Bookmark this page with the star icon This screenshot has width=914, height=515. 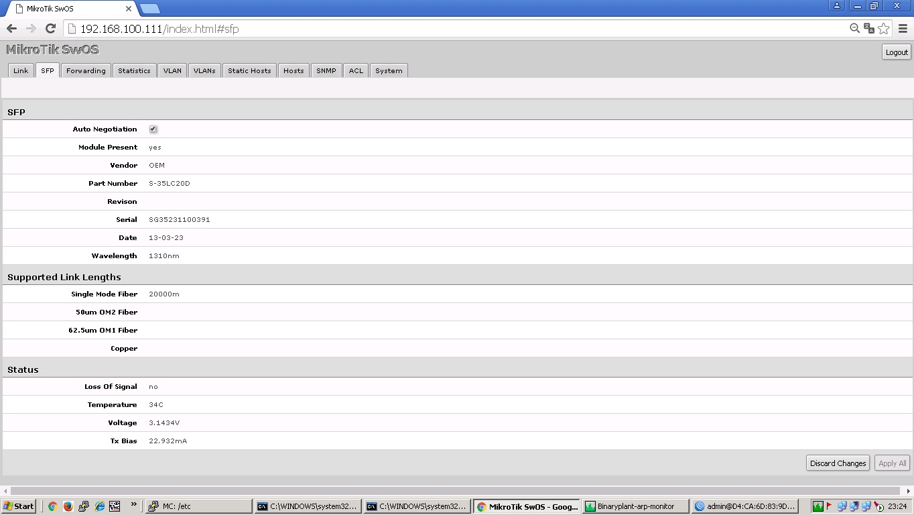(x=884, y=28)
